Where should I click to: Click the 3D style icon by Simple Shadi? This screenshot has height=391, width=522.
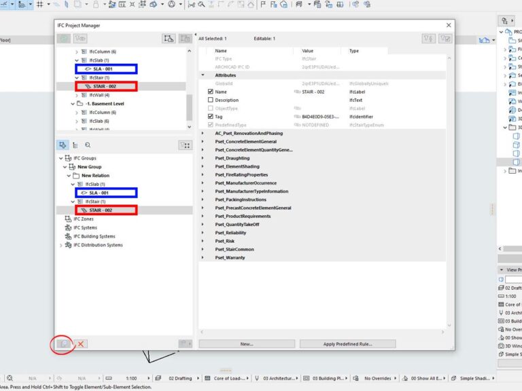click(x=453, y=378)
